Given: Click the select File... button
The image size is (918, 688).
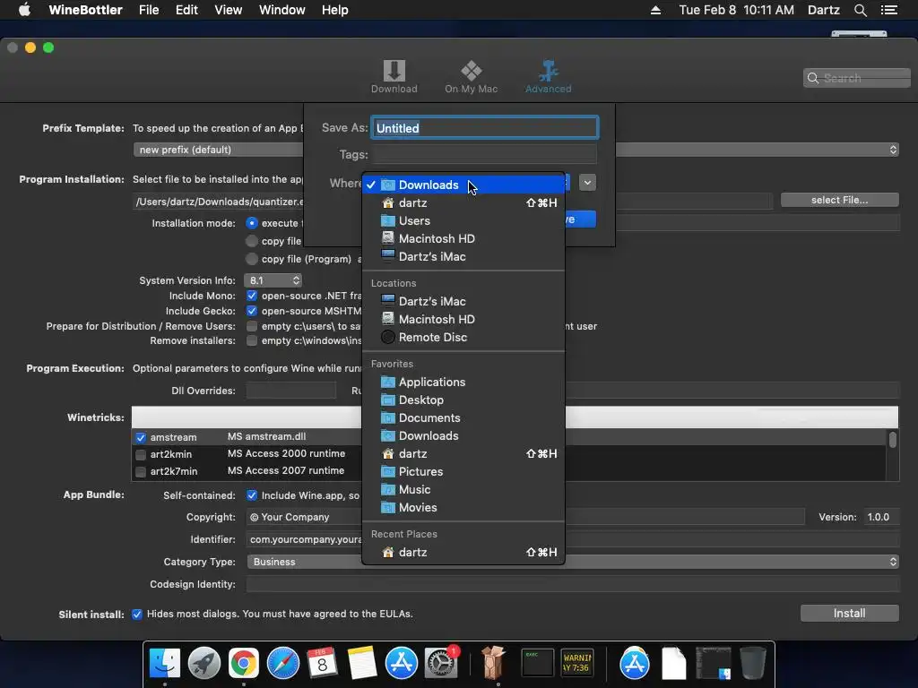Looking at the screenshot, I should [x=839, y=200].
